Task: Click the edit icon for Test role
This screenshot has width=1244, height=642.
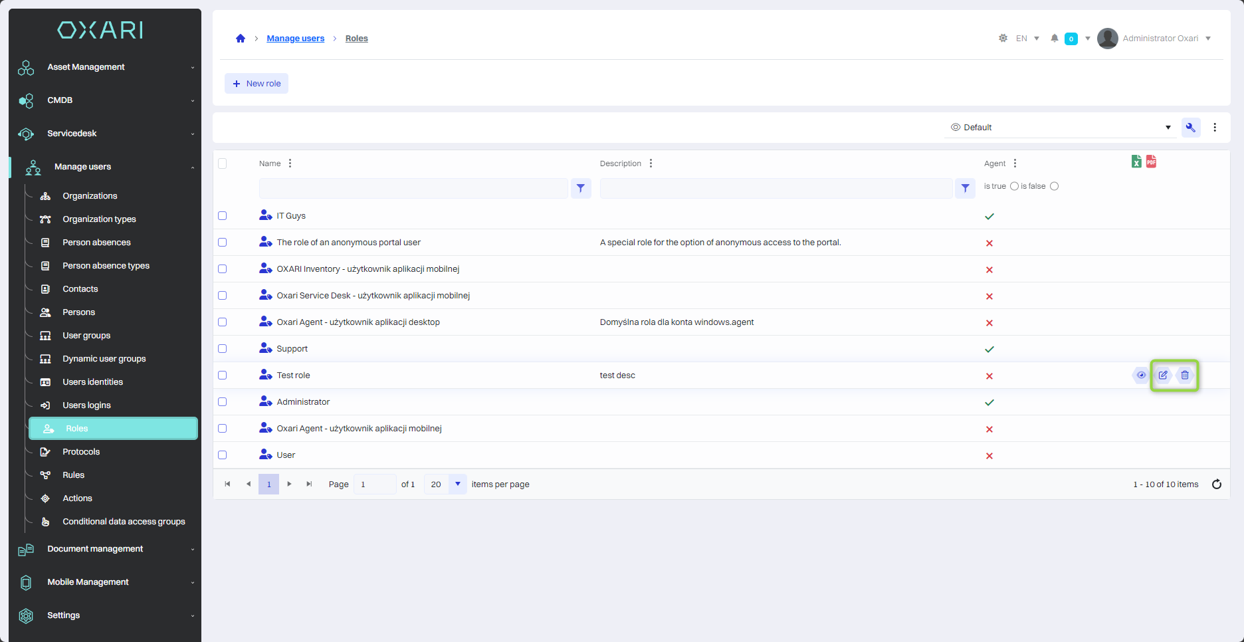Action: click(x=1163, y=375)
